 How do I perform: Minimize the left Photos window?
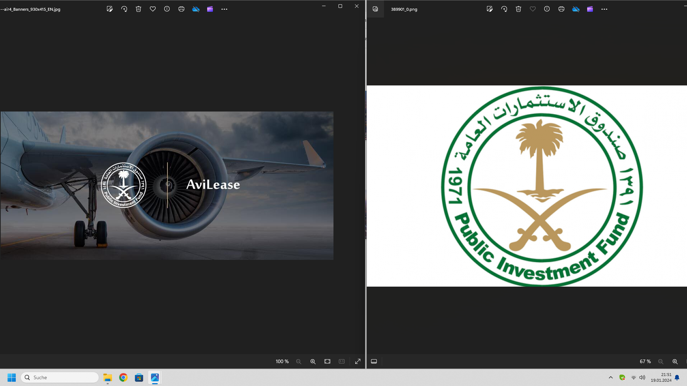point(324,6)
